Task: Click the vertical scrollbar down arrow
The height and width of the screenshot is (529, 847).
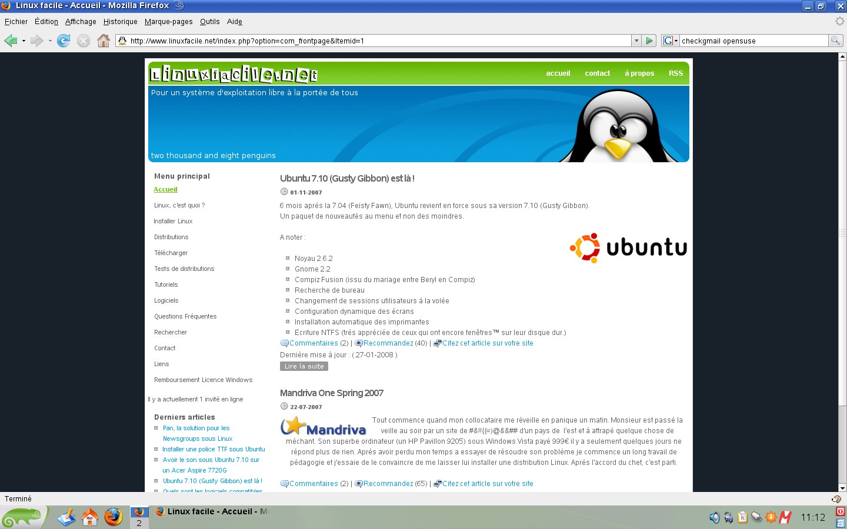Action: click(842, 488)
